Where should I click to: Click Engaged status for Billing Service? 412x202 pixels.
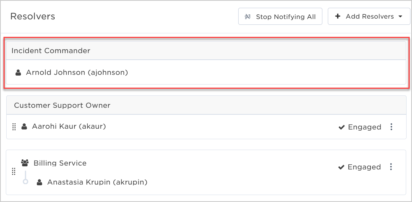tap(359, 167)
